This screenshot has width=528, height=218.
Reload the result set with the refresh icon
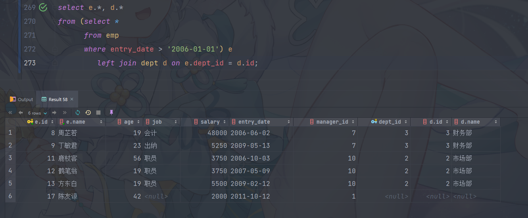point(78,113)
